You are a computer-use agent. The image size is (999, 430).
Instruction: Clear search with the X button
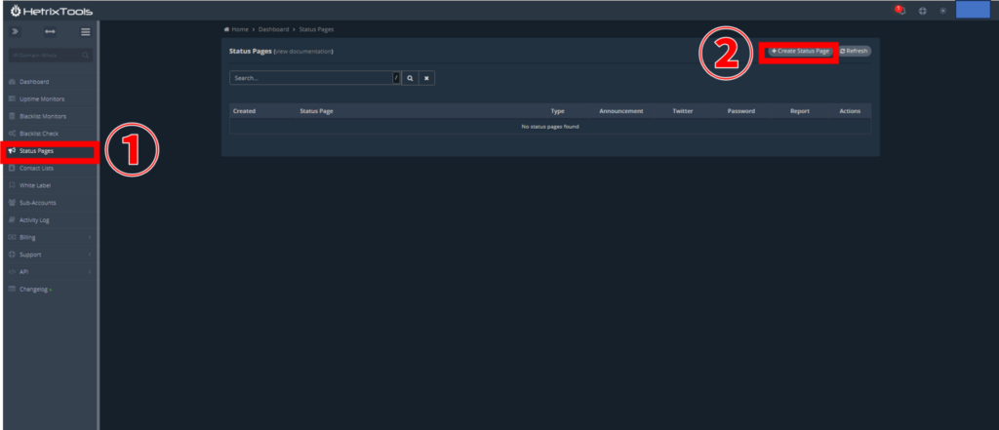[x=427, y=78]
